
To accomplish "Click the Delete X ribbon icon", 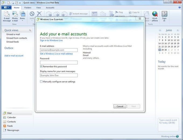I will tap(39, 14).
